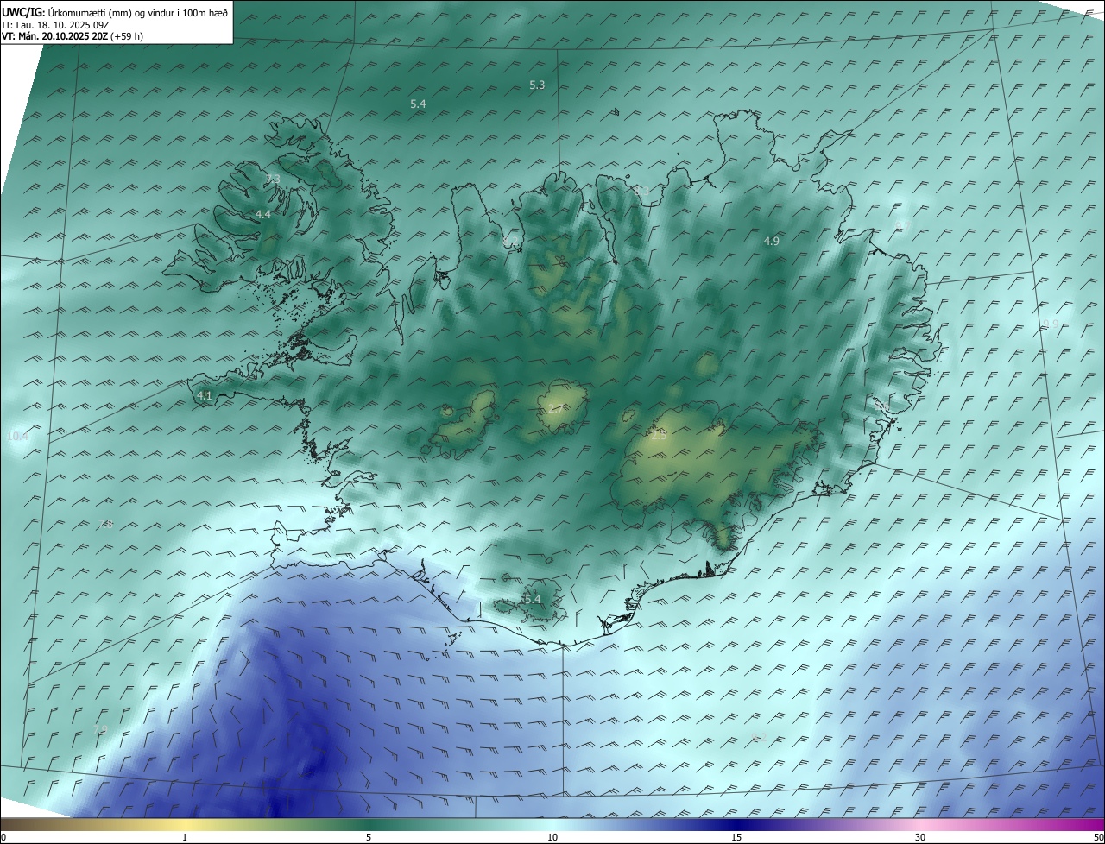Click the 30 tick on the colour scale
1105x844 pixels.
tap(920, 837)
